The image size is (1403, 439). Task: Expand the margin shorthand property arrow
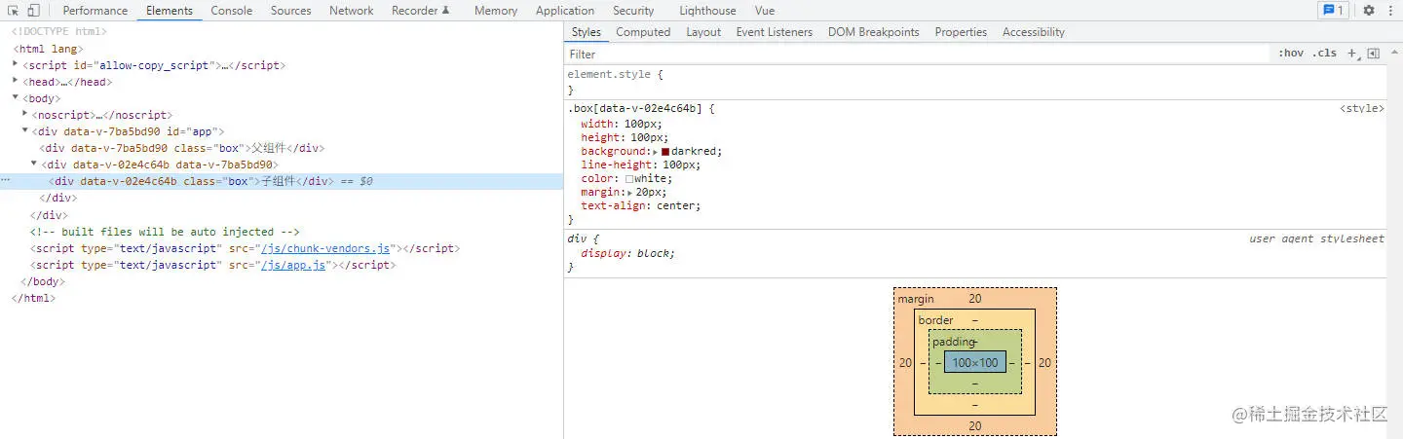[x=630, y=193]
